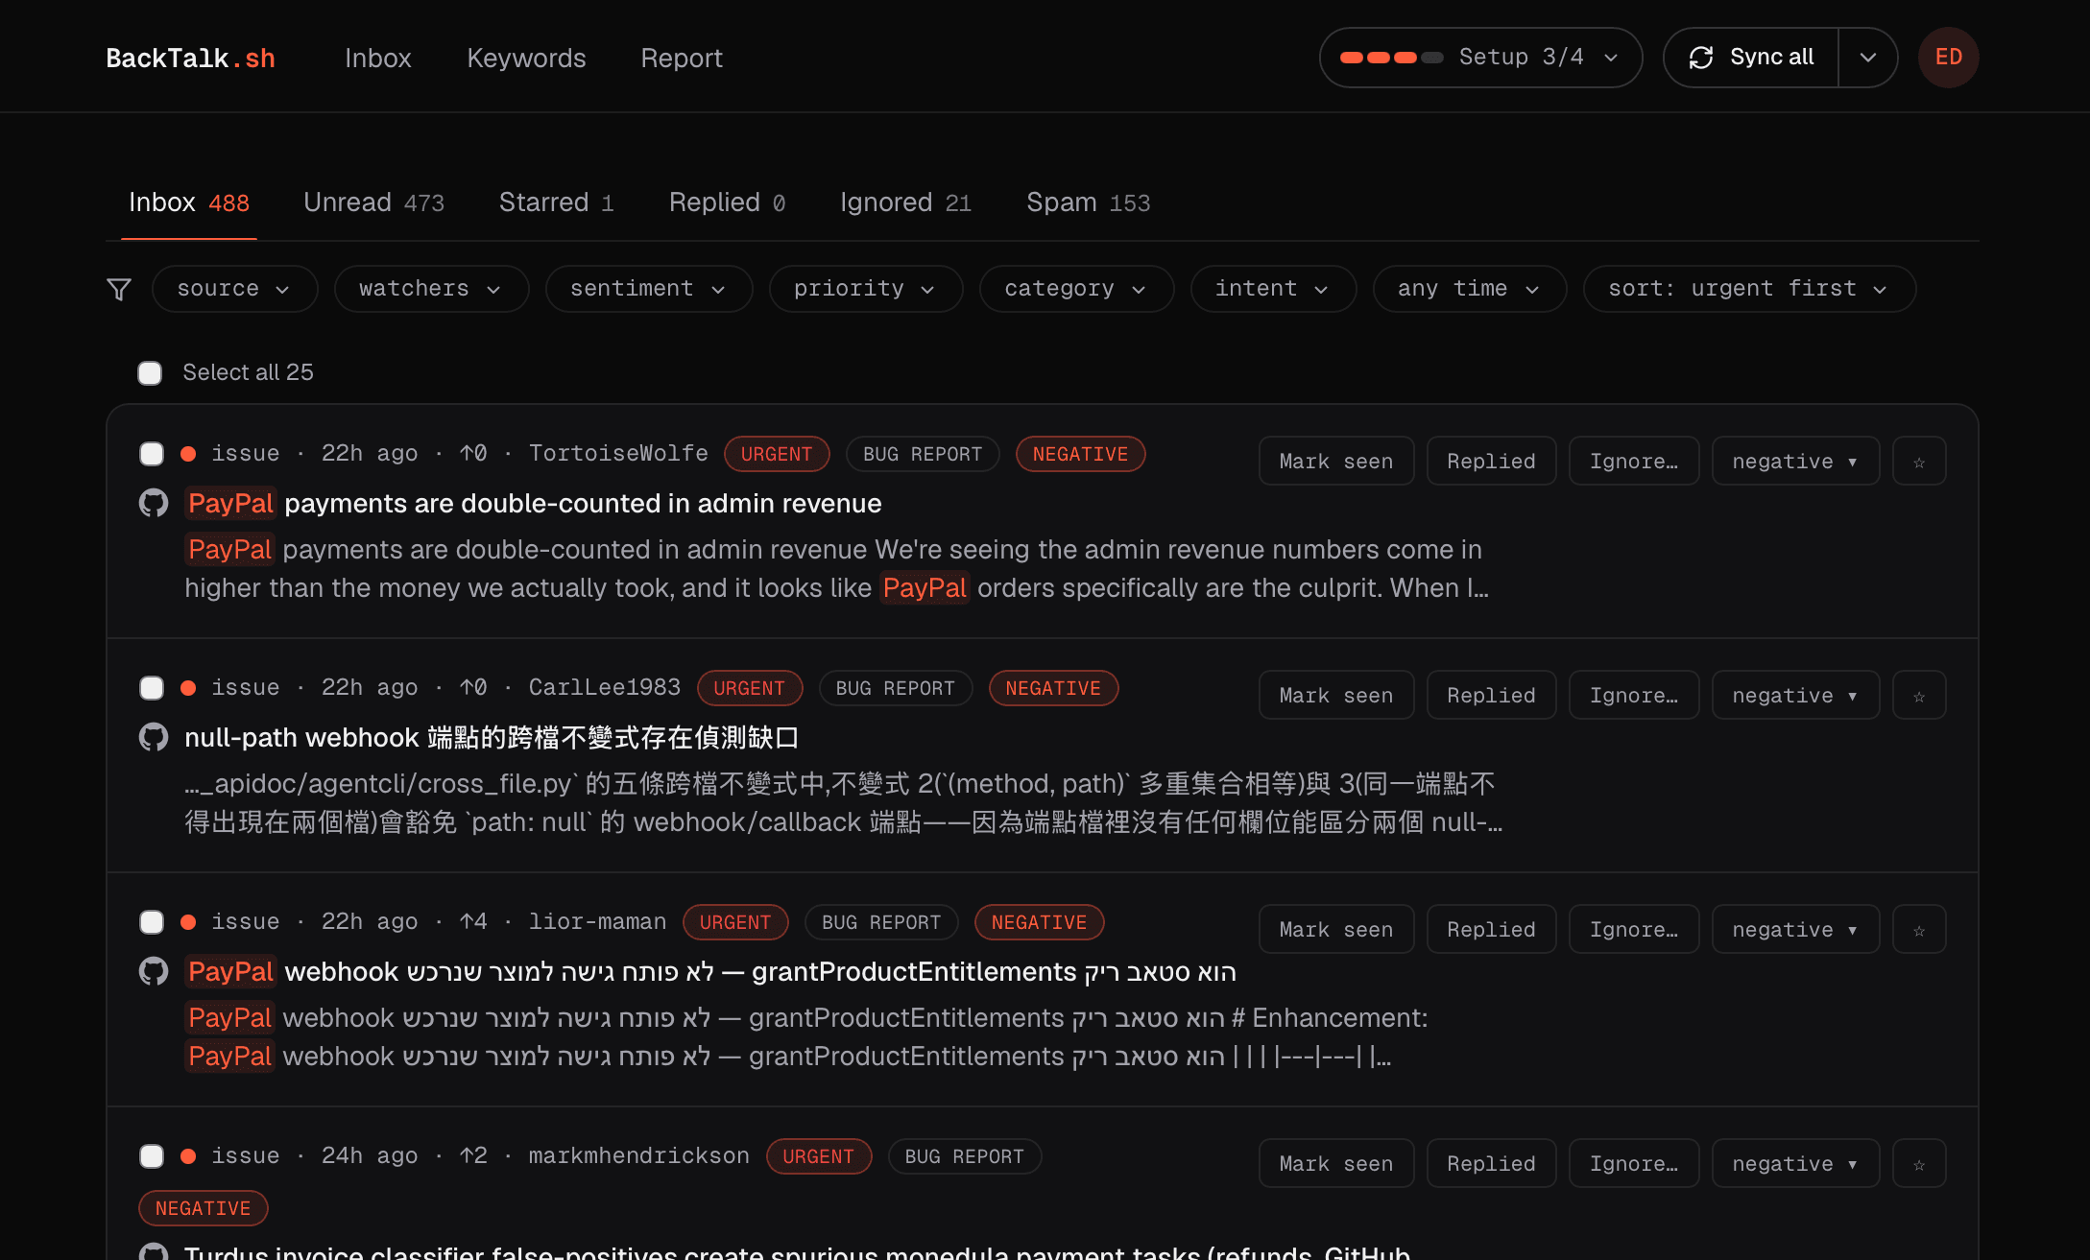Image resolution: width=2090 pixels, height=1260 pixels.
Task: Check the TortoiseWolfe issue checkbox
Action: tap(152, 454)
